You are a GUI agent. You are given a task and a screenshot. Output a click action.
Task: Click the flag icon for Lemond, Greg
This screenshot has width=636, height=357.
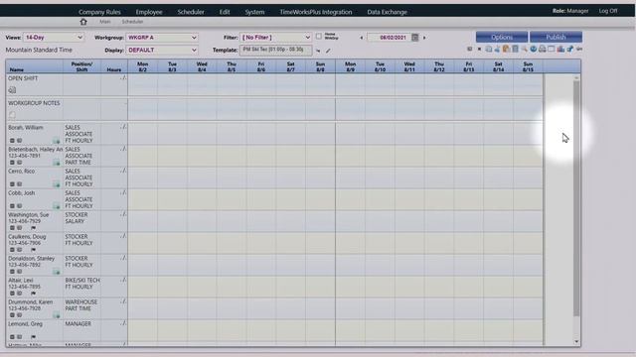click(x=33, y=337)
